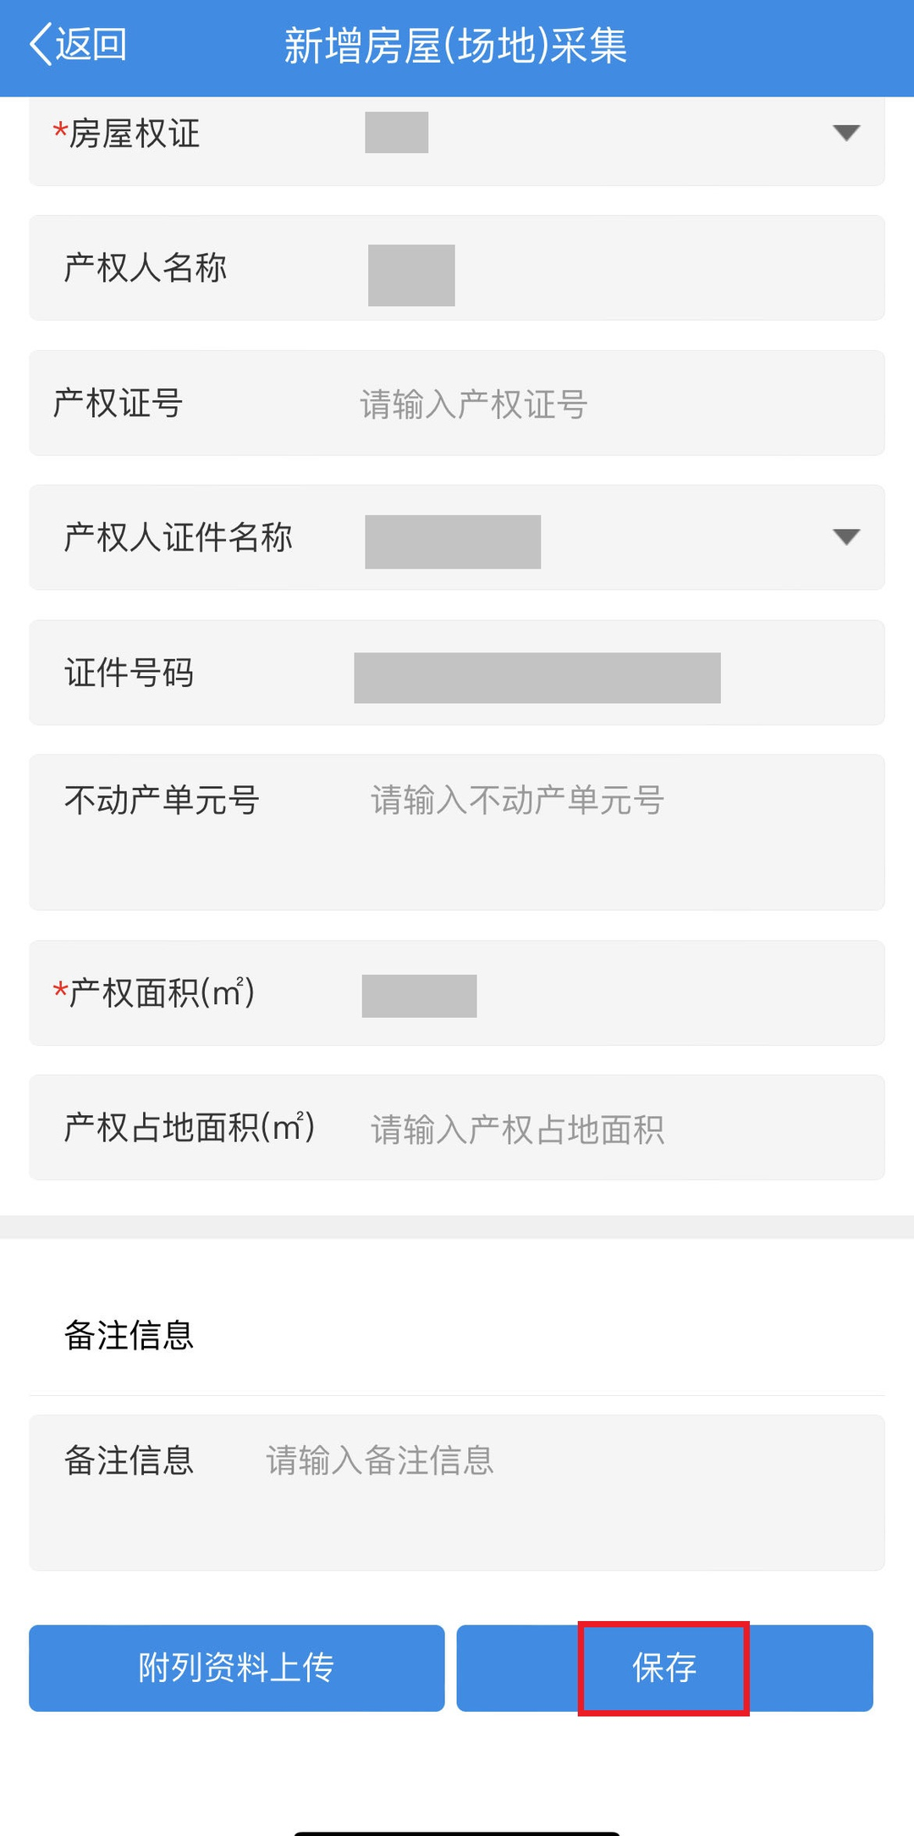Tap the 备注信息 section header
The width and height of the screenshot is (914, 1836).
tap(129, 1336)
